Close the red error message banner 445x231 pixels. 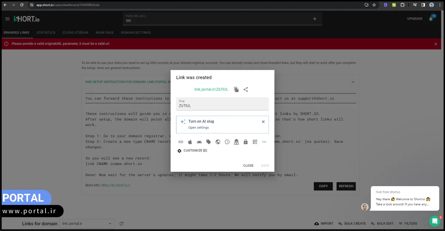pos(436,44)
